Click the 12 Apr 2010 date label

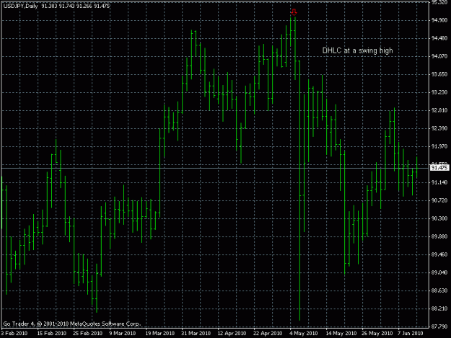pyautogui.click(x=232, y=333)
